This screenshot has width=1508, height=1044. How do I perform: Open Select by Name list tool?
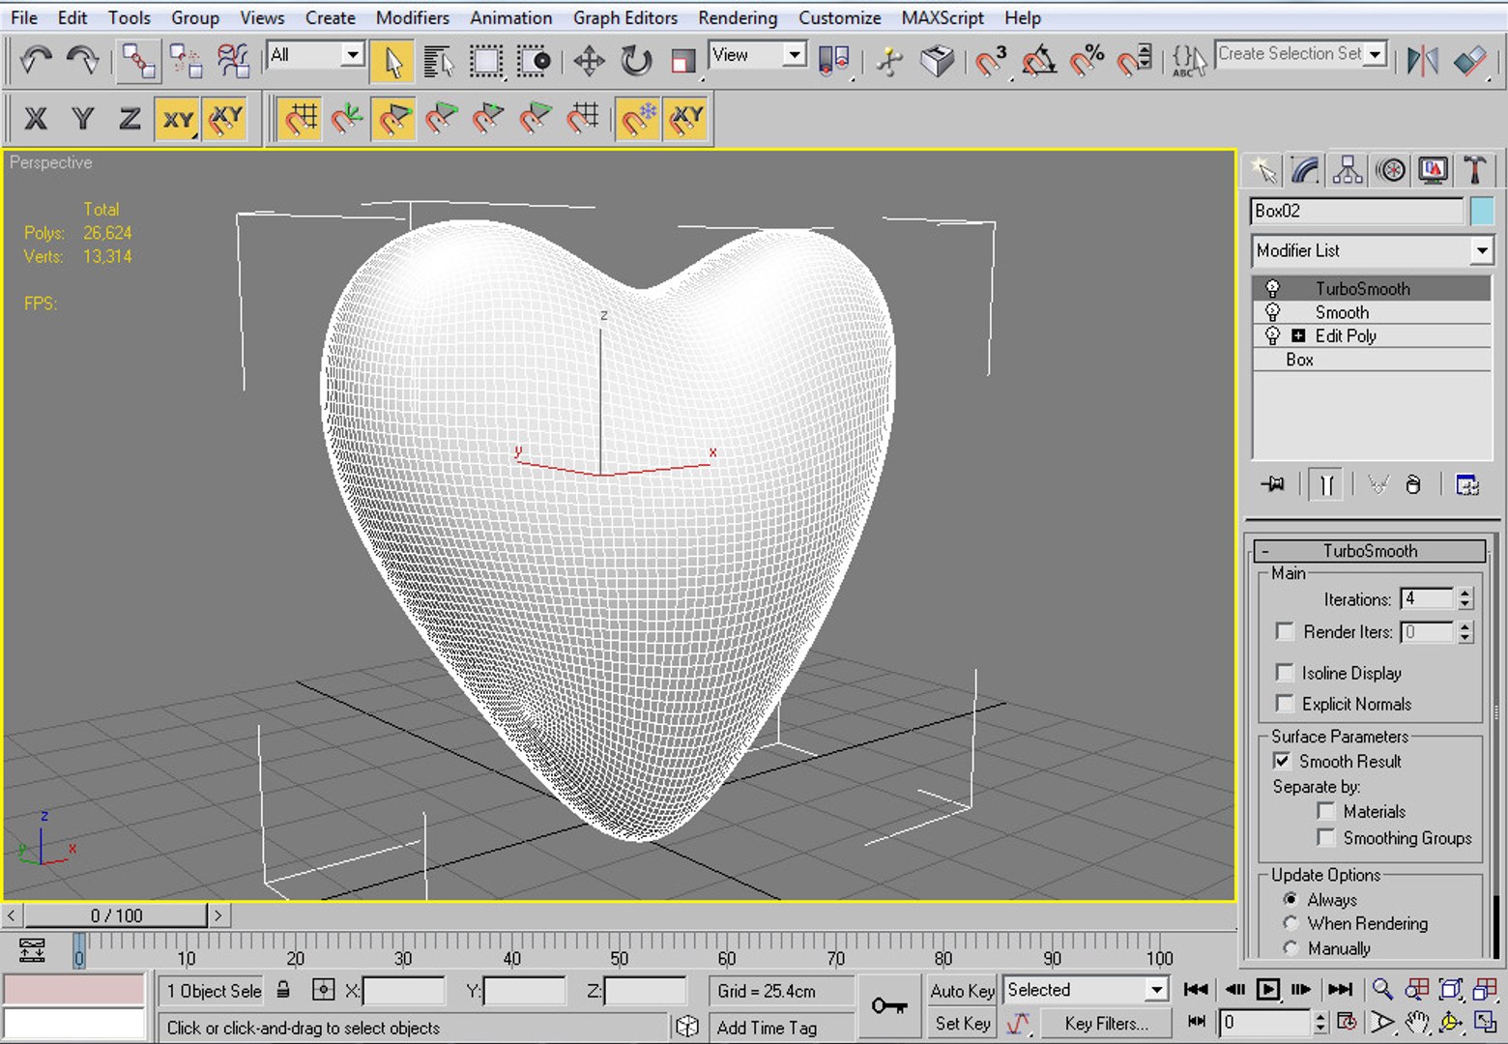tap(438, 61)
